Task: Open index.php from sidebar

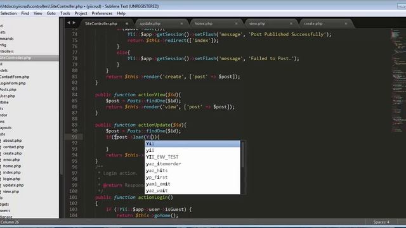Action: [11, 172]
